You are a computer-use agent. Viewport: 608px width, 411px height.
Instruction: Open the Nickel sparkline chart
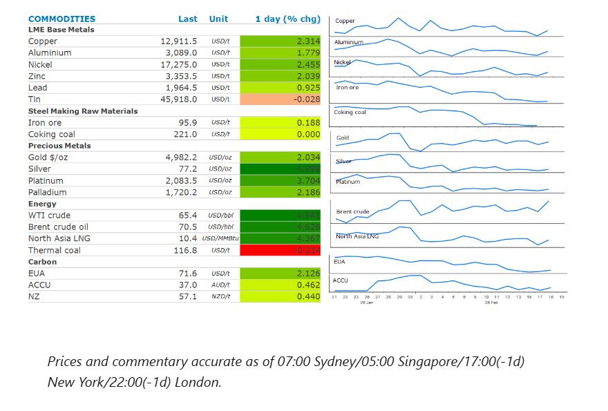[446, 68]
